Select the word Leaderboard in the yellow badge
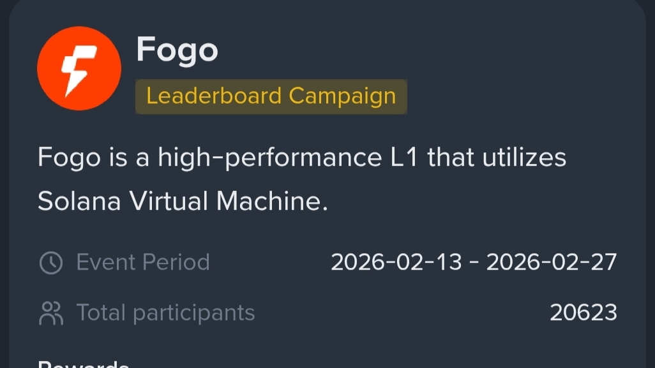The width and height of the screenshot is (655, 368). coord(214,96)
